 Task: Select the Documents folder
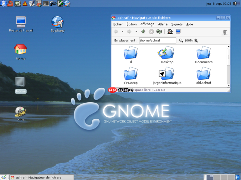pyautogui.click(x=203, y=53)
